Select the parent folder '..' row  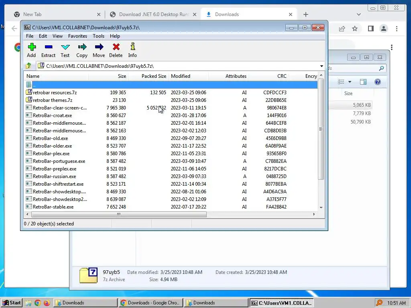(171, 85)
